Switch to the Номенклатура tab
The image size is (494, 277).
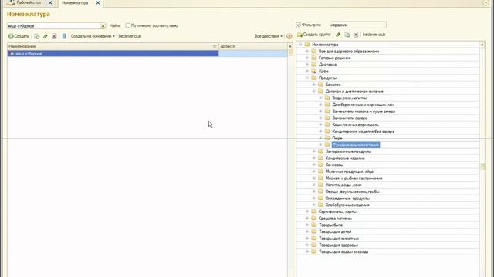tap(75, 3)
